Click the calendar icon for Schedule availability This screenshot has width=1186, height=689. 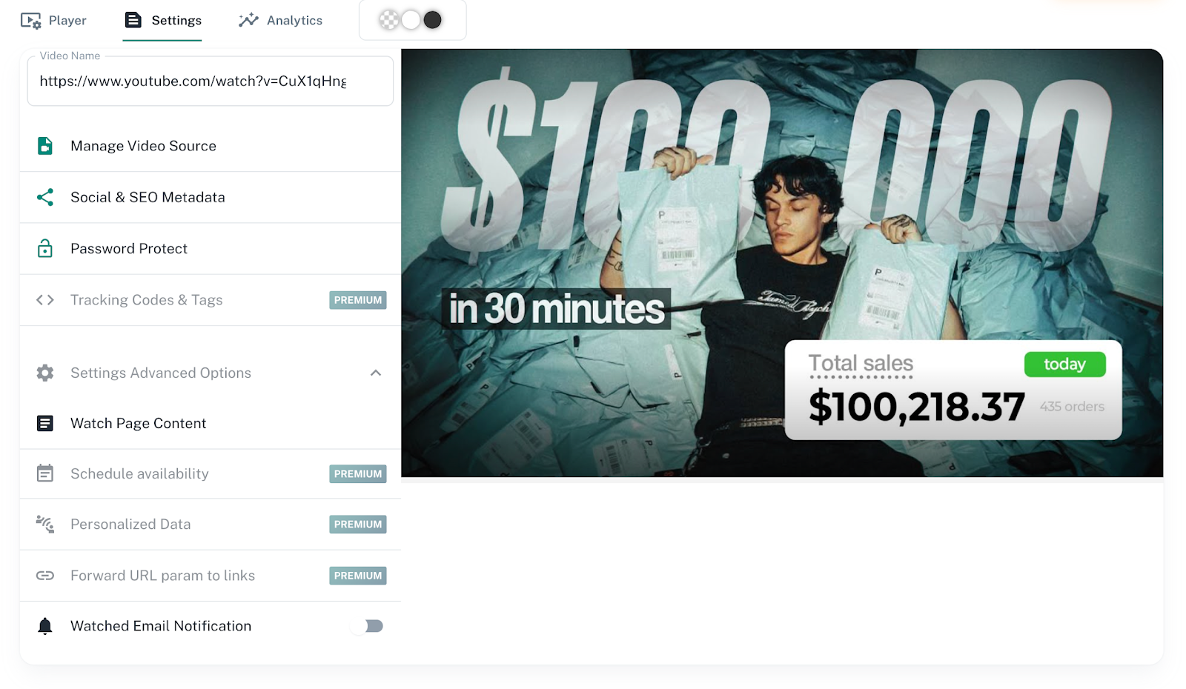pyautogui.click(x=45, y=473)
